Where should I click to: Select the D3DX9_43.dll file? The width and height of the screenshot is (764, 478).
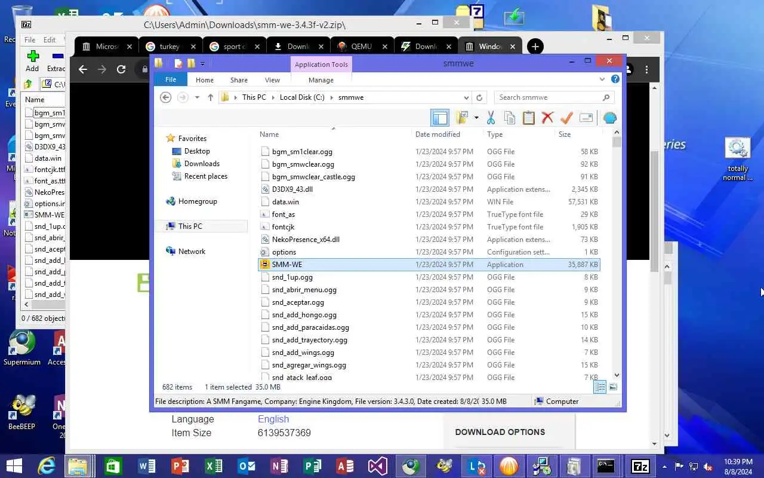click(429, 189)
